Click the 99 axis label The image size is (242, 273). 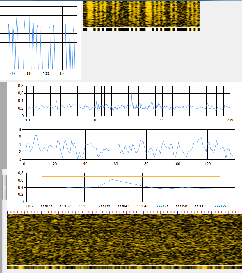[162, 120]
